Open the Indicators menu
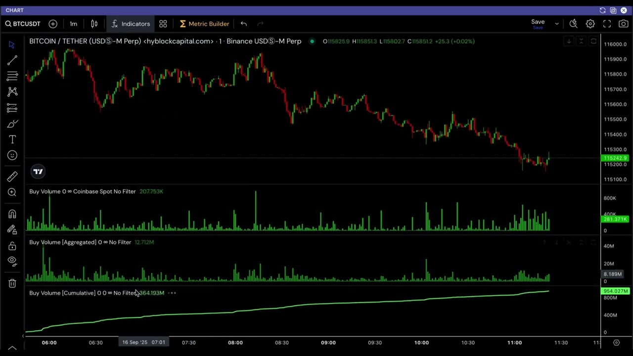The height and width of the screenshot is (356, 633). [x=131, y=24]
